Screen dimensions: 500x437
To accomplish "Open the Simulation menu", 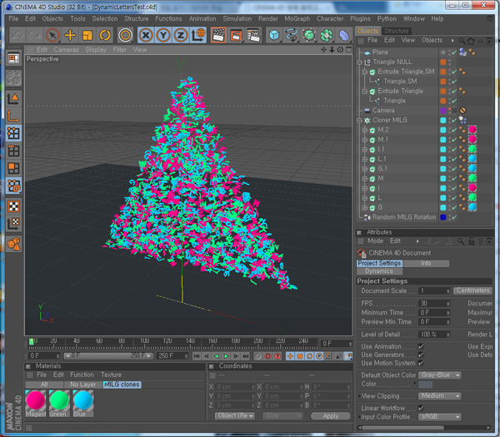I will pyautogui.click(x=237, y=19).
